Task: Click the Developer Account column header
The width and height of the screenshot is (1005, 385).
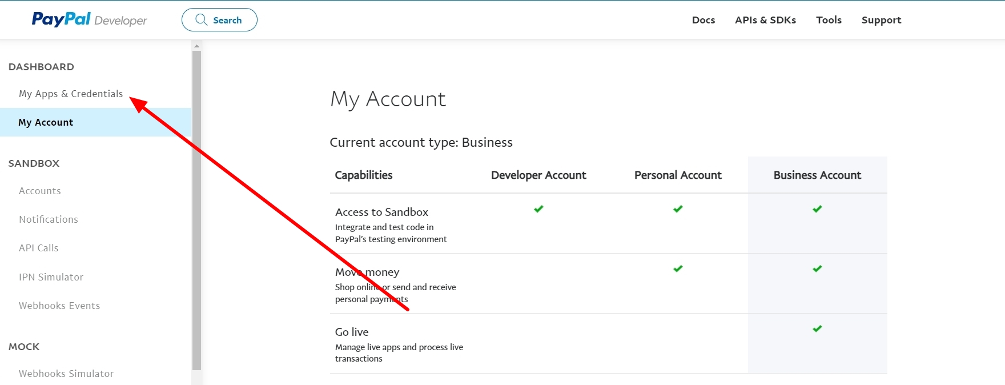Action: (x=538, y=175)
